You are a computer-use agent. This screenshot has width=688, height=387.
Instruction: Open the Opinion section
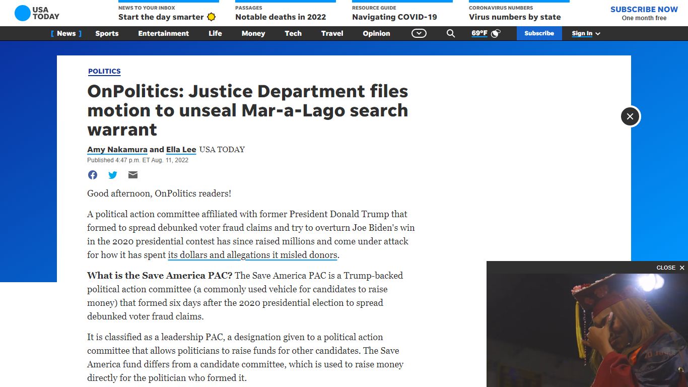(x=376, y=33)
